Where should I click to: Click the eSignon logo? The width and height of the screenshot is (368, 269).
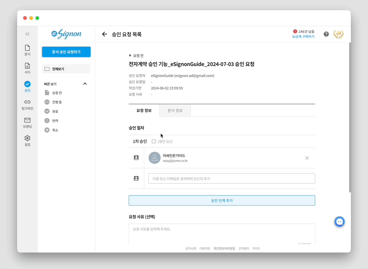coord(66,34)
